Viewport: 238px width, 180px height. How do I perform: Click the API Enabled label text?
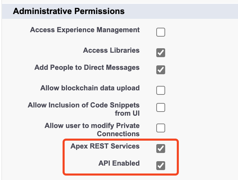[119, 163]
